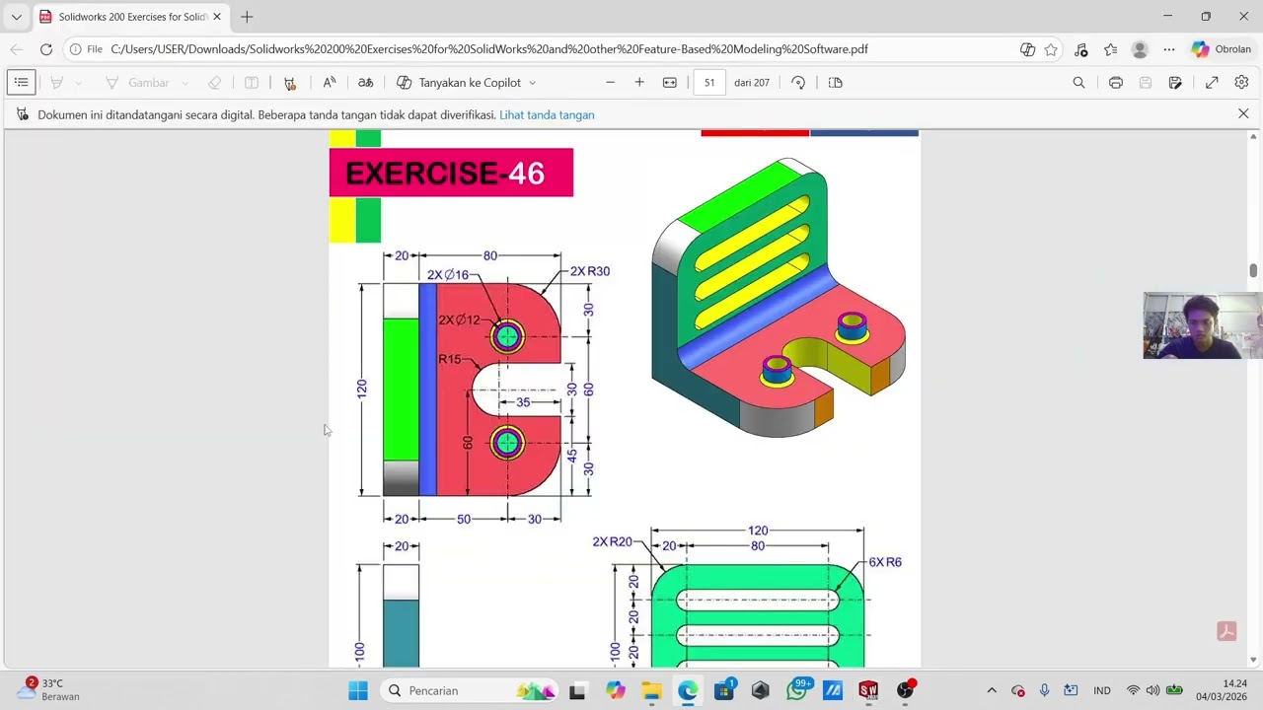The width and height of the screenshot is (1263, 710).
Task: Open Microsoft Edge taskbar icon
Action: point(688,690)
